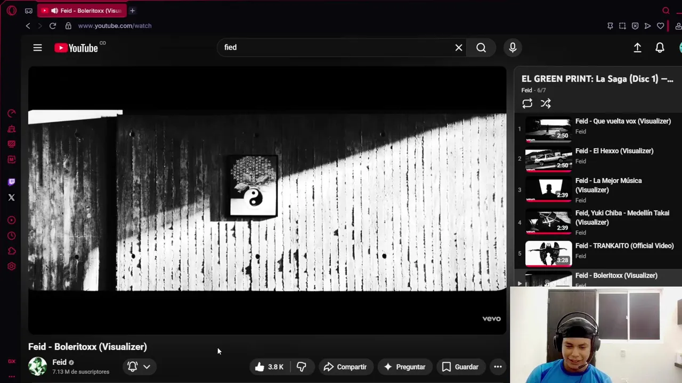The width and height of the screenshot is (682, 383).
Task: Click '7.13 M de suscriptores' text
Action: point(80,372)
